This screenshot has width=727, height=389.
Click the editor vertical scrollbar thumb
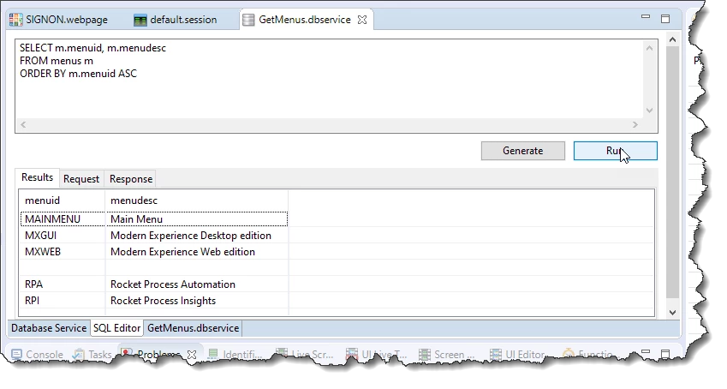pyautogui.click(x=673, y=171)
